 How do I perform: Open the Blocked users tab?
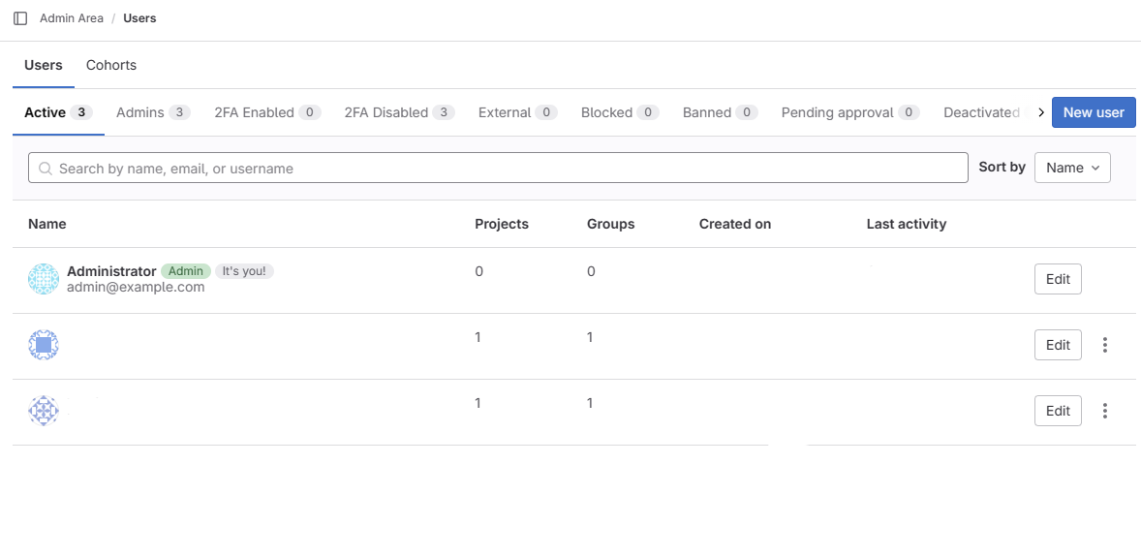(621, 112)
